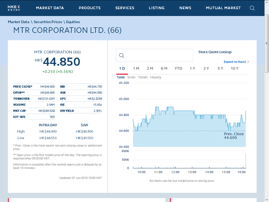Open the Securities Prices breadcrumb link
Screen dimensions: 269x202
pyautogui.click(x=48, y=22)
